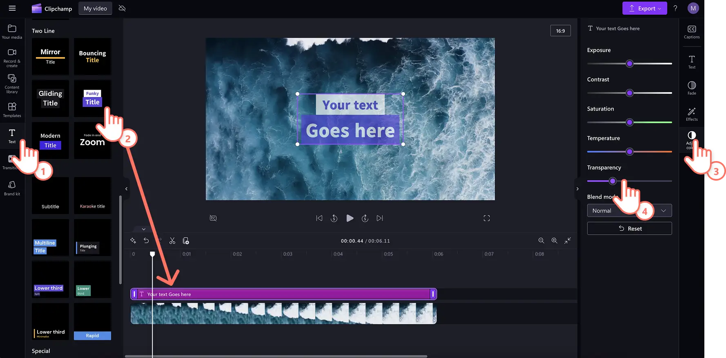726x358 pixels.
Task: Select the Bouncing Title template
Action: [92, 56]
